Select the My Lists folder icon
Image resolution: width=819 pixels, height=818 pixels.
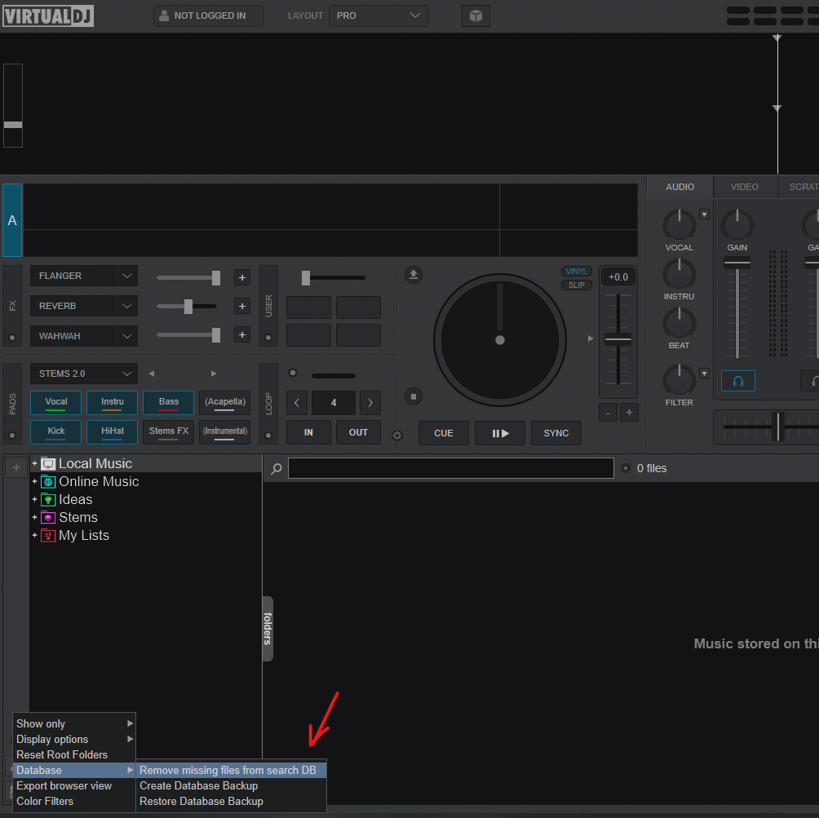click(x=48, y=535)
